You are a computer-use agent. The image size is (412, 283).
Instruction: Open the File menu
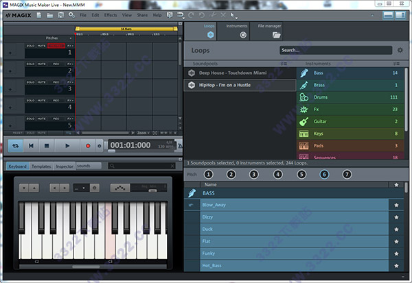(x=83, y=15)
